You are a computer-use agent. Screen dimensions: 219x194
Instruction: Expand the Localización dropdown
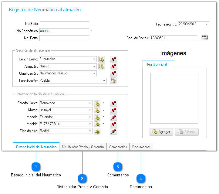click(104, 81)
